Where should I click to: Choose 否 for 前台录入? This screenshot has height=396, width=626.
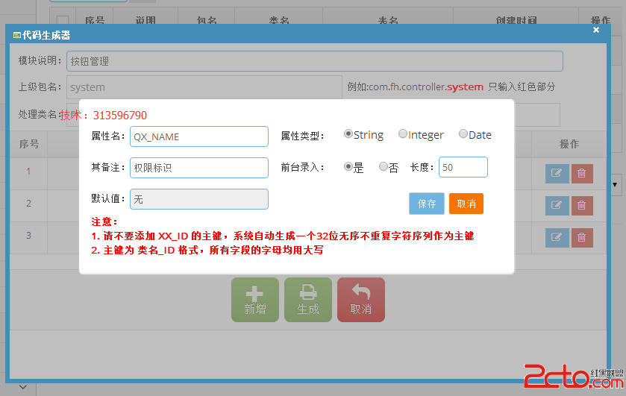pos(384,166)
